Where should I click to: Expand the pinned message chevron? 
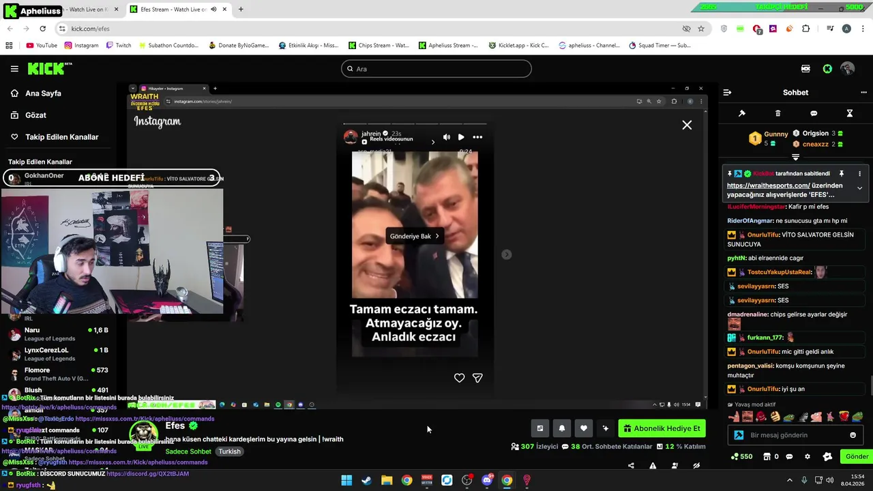pyautogui.click(x=859, y=188)
